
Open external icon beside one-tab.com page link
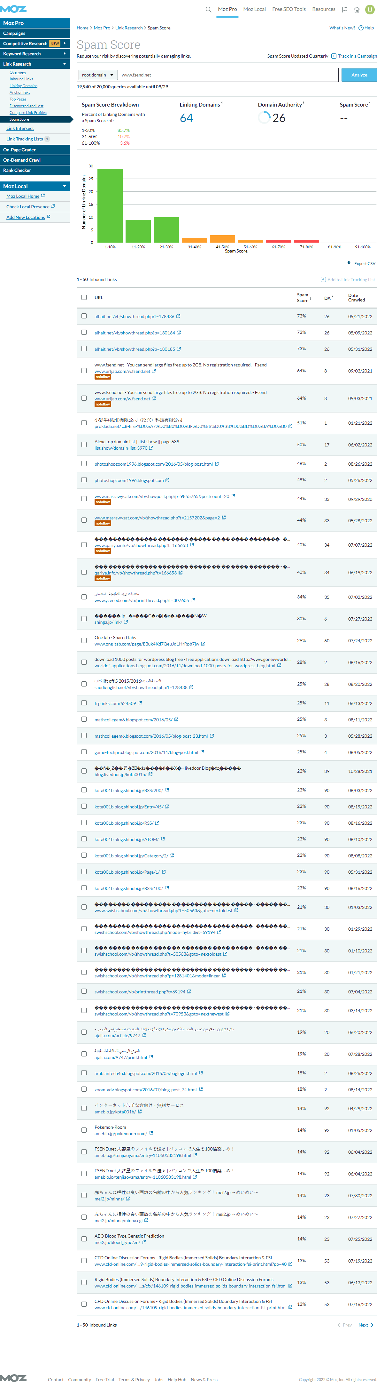(203, 644)
